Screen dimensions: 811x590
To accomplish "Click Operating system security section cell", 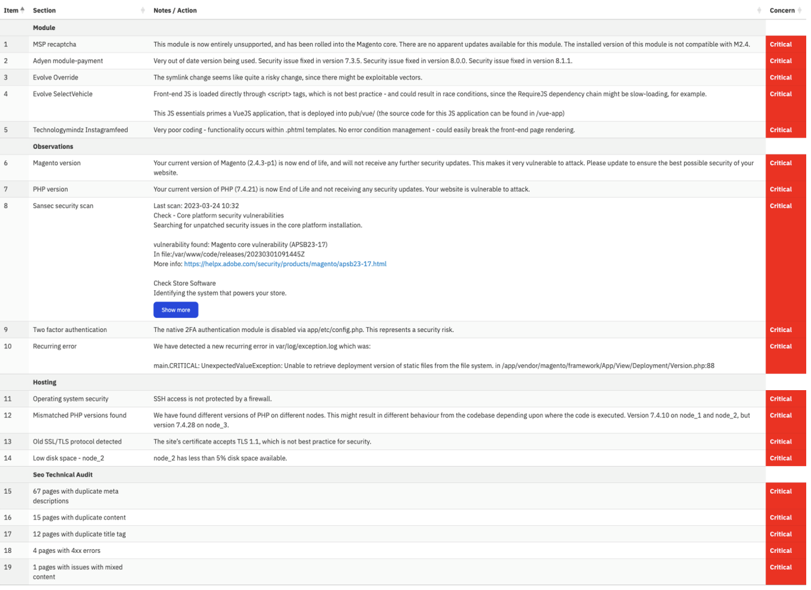I will tap(71, 399).
